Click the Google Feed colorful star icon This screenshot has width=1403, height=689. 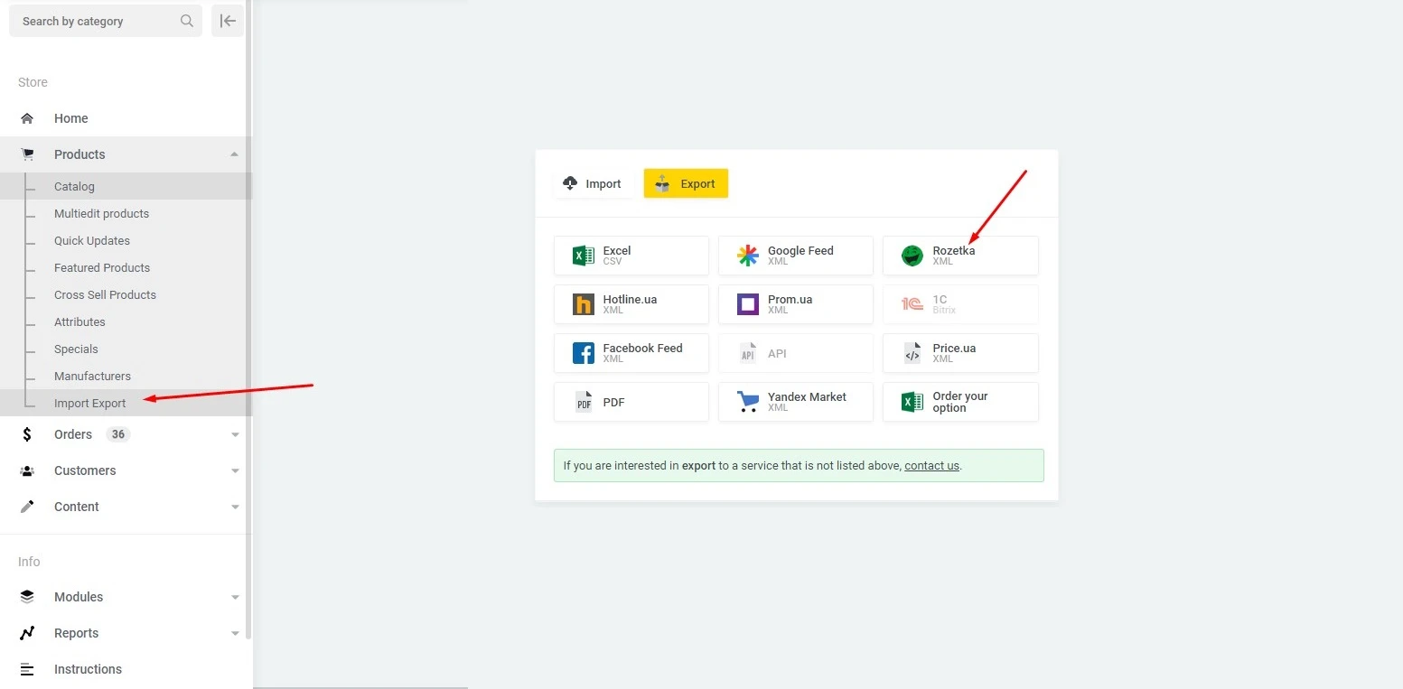pos(748,256)
